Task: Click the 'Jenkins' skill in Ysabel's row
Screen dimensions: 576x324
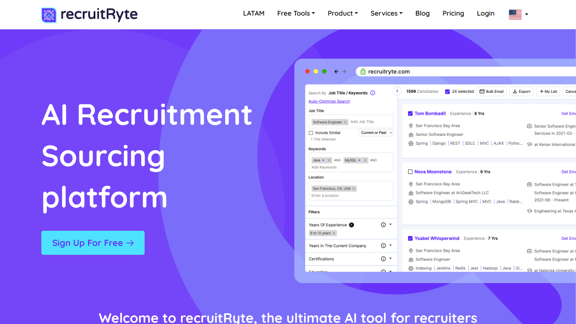Action: [443, 268]
